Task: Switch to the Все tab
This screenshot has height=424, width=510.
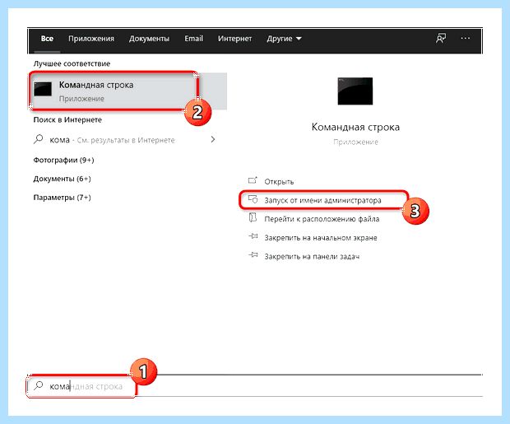Action: 47,39
